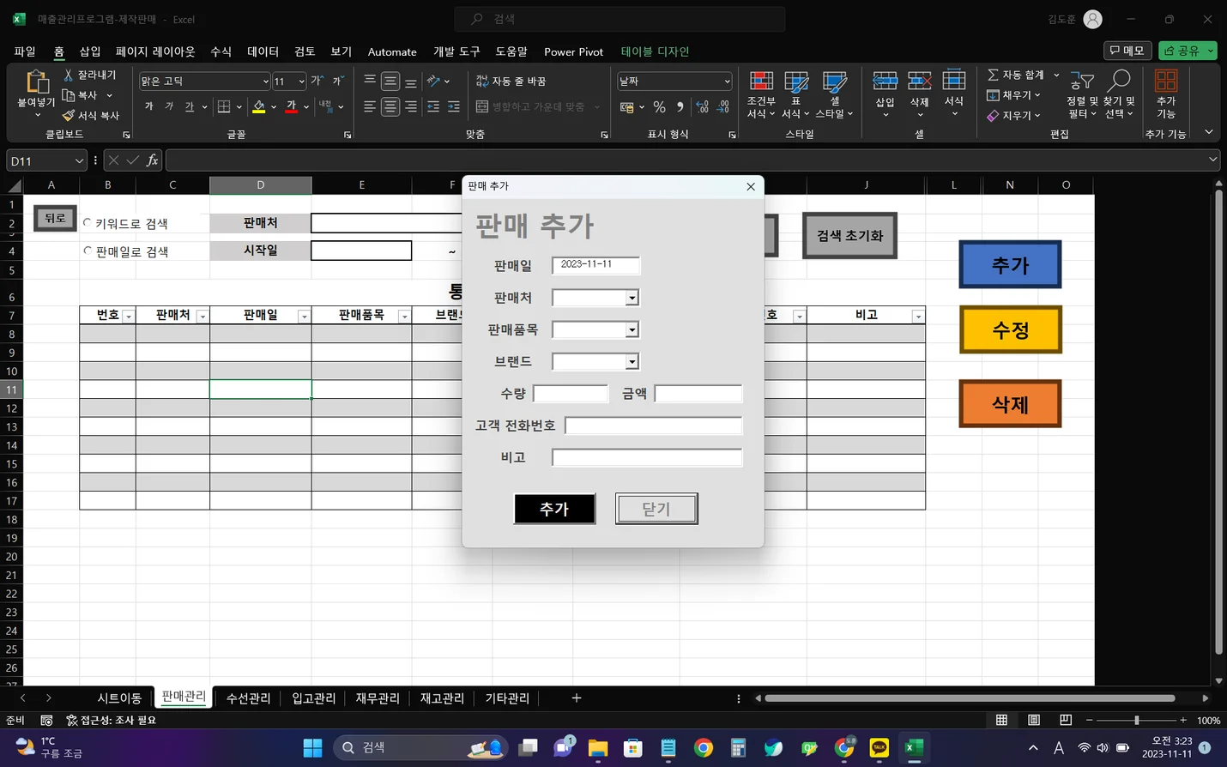Image resolution: width=1227 pixels, height=767 pixels.
Task: Click the insert function fx icon
Action: [x=152, y=160]
